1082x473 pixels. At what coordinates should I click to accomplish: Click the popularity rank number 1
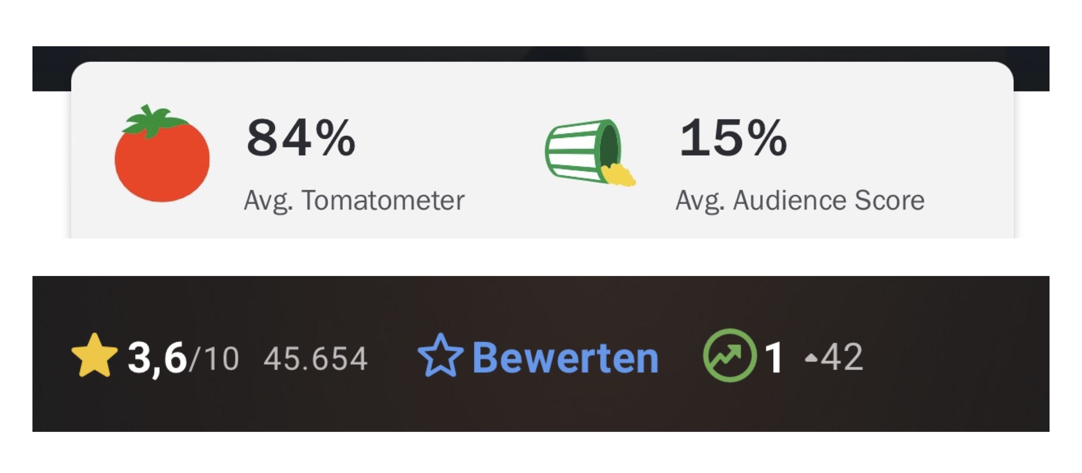pos(773,358)
